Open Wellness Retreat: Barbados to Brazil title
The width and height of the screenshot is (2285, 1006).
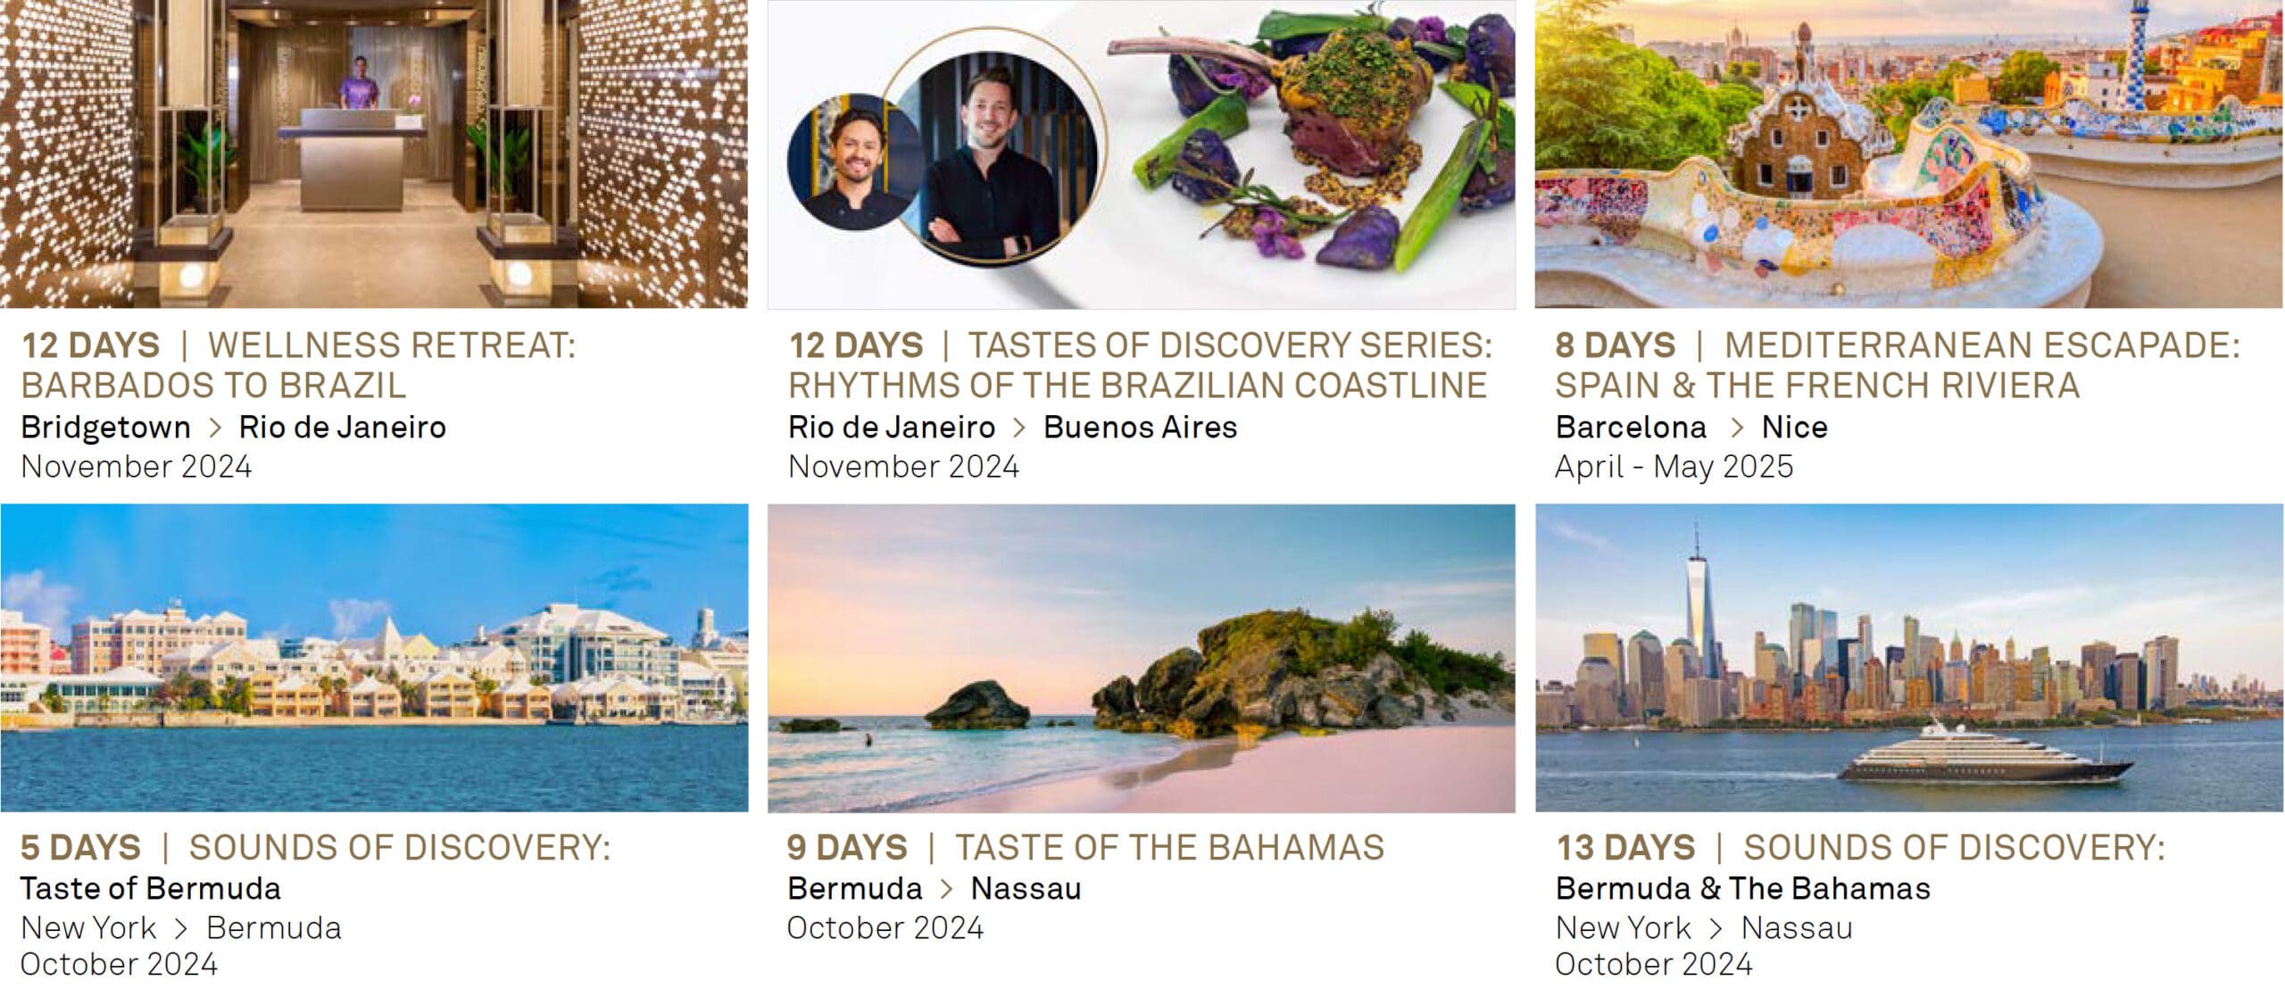coord(300,365)
